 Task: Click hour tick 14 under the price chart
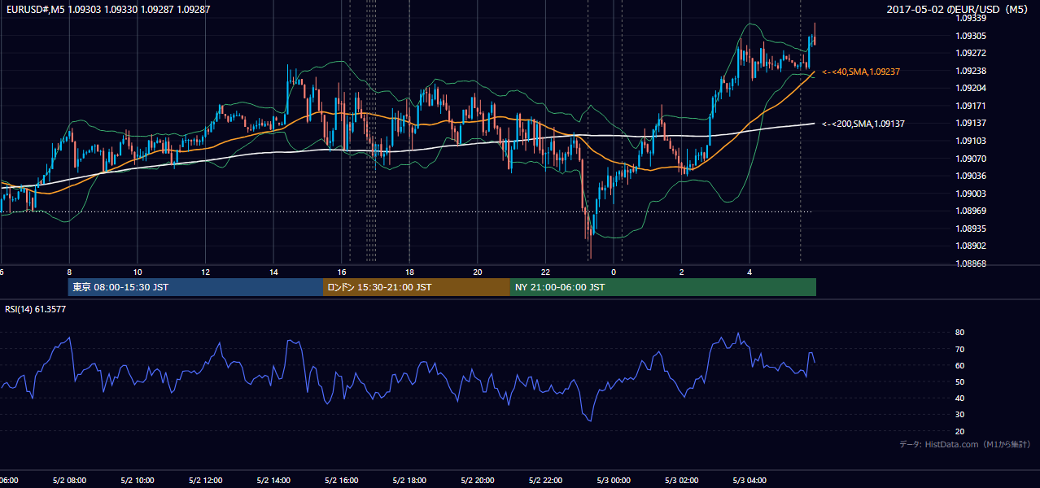[x=273, y=272]
